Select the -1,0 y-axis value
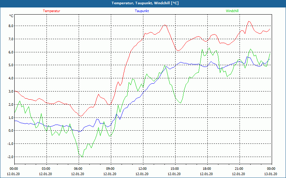Image resolution: width=286 pixels, height=178 pixels. pyautogui.click(x=10, y=144)
